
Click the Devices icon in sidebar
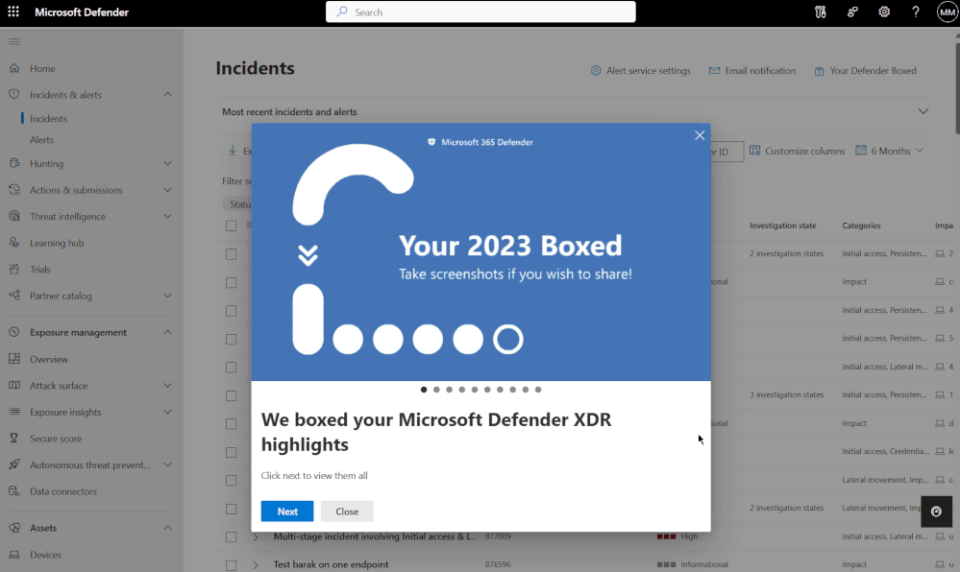tap(14, 555)
